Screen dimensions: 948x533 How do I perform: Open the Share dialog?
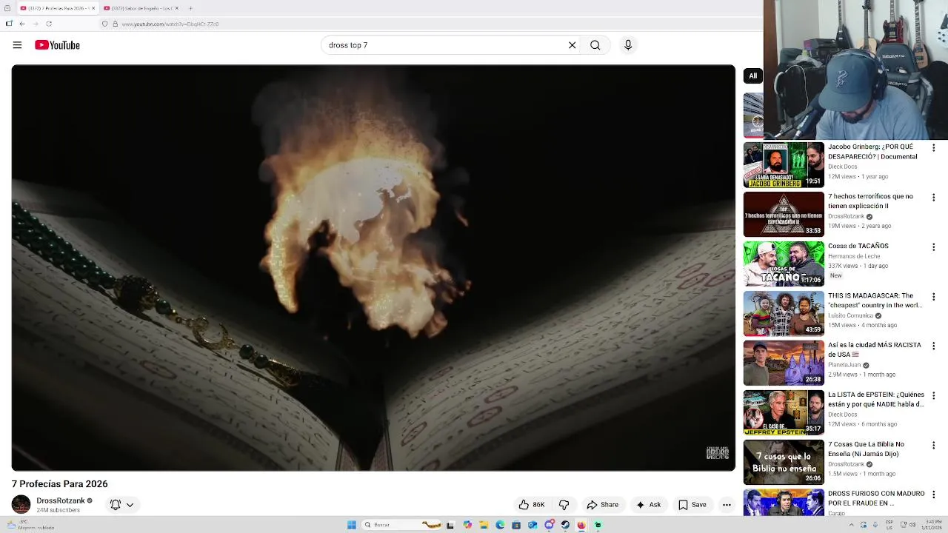602,505
